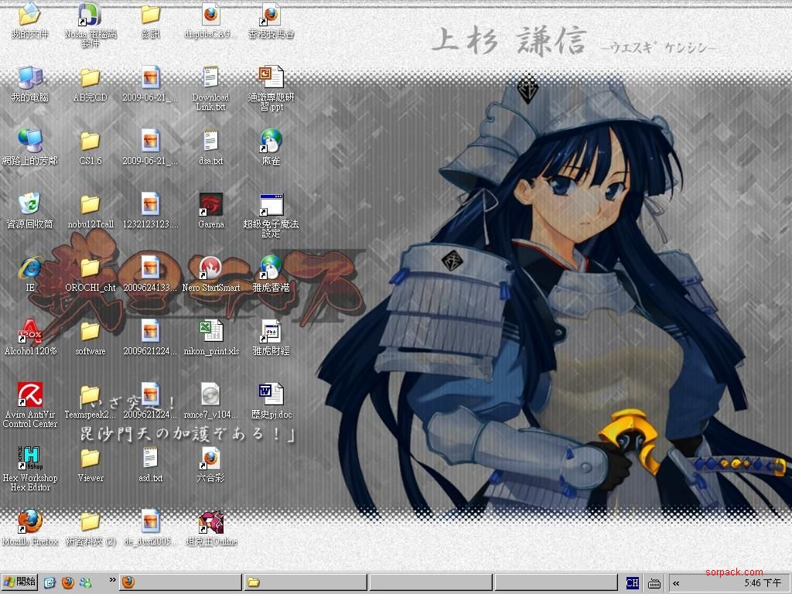Image resolution: width=792 pixels, height=594 pixels.
Task: Select the nikon_print.xls file
Action: (x=210, y=332)
